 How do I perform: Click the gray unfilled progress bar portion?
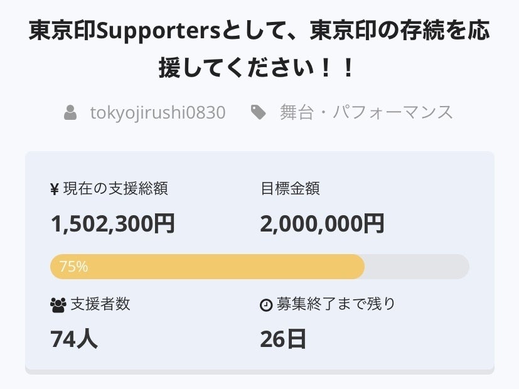tap(417, 267)
